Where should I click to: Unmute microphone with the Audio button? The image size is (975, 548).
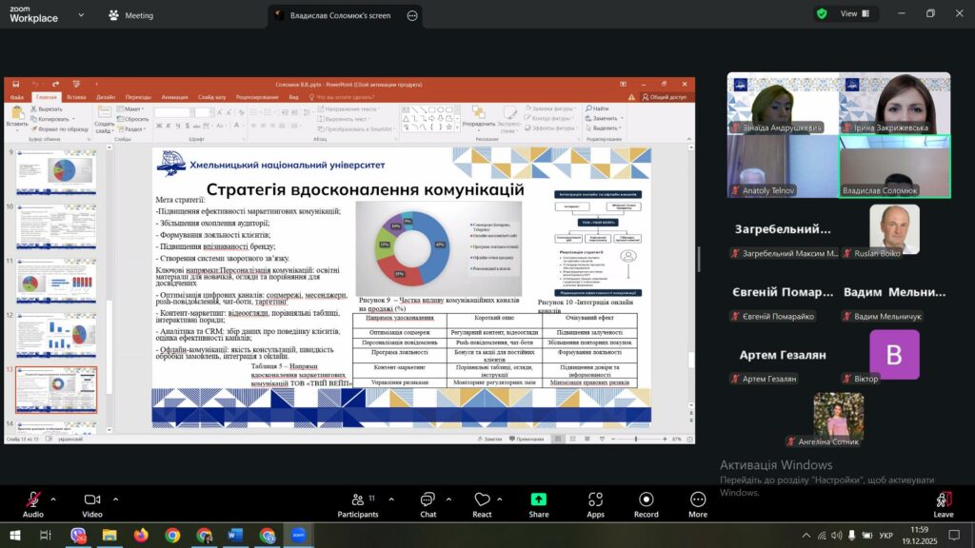click(x=32, y=500)
